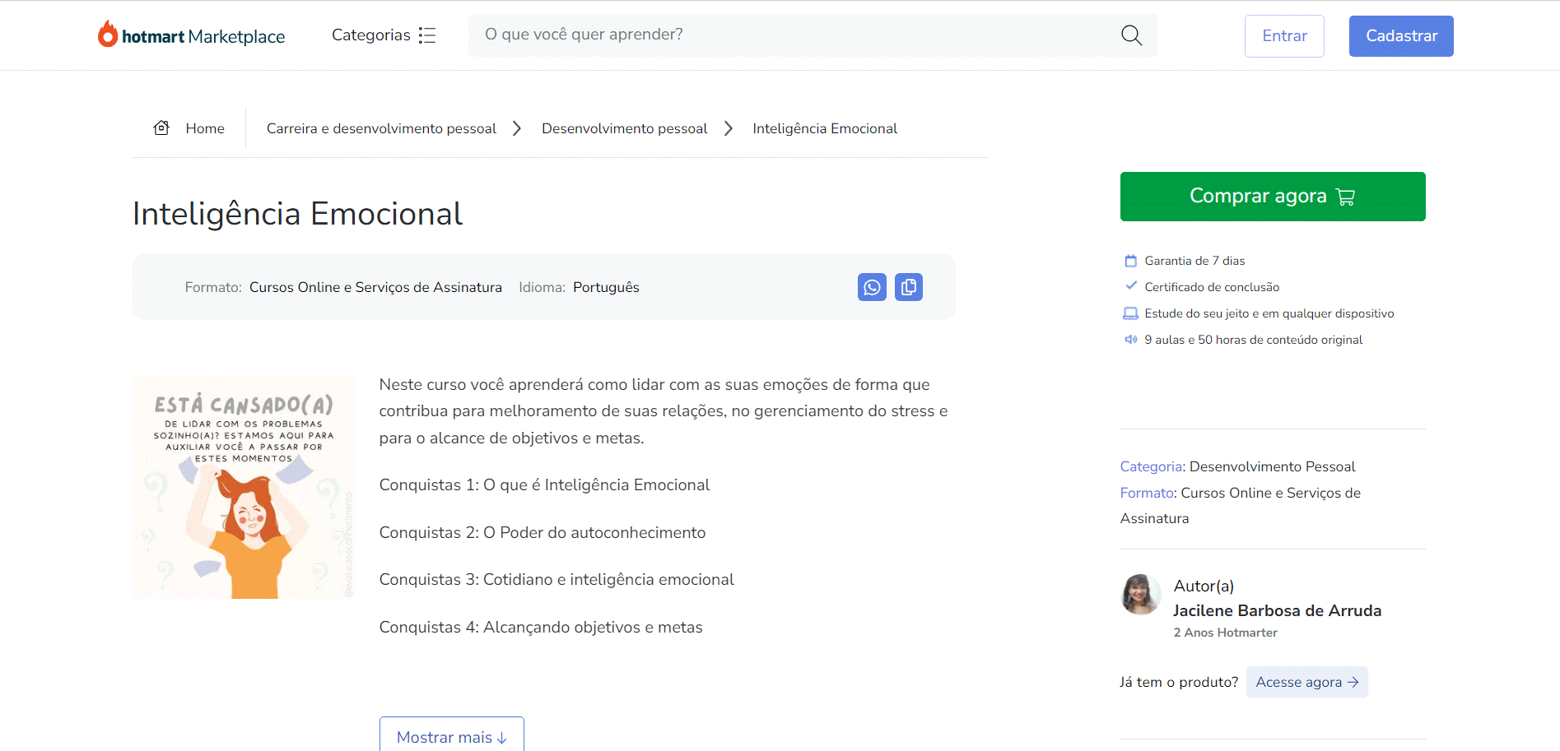Open the Categorias list menu

(384, 35)
